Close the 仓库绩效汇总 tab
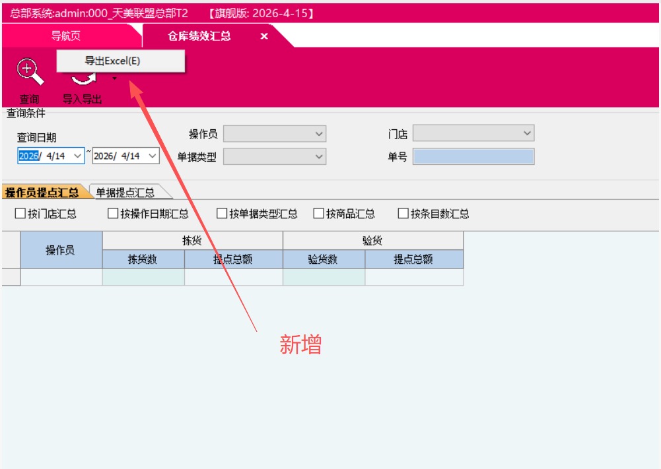The height and width of the screenshot is (469, 661). (x=264, y=36)
